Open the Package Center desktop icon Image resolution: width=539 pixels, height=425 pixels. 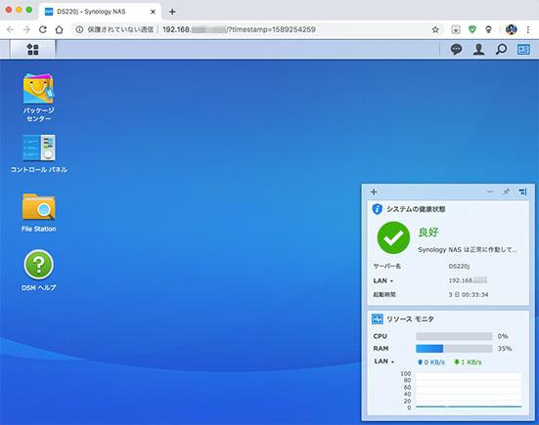click(38, 98)
